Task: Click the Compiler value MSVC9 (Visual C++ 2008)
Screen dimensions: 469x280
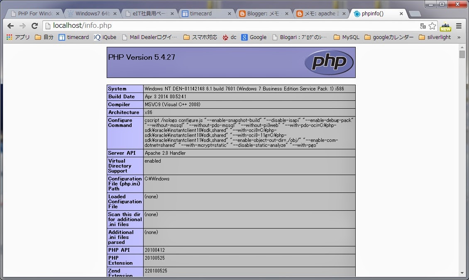Action: [x=173, y=104]
